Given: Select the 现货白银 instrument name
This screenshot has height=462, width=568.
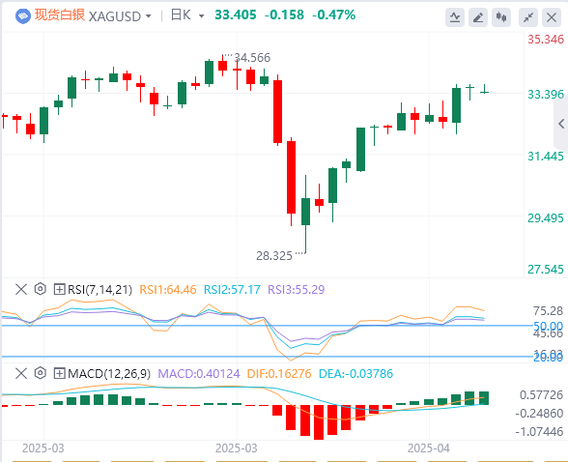Looking at the screenshot, I should coord(60,15).
